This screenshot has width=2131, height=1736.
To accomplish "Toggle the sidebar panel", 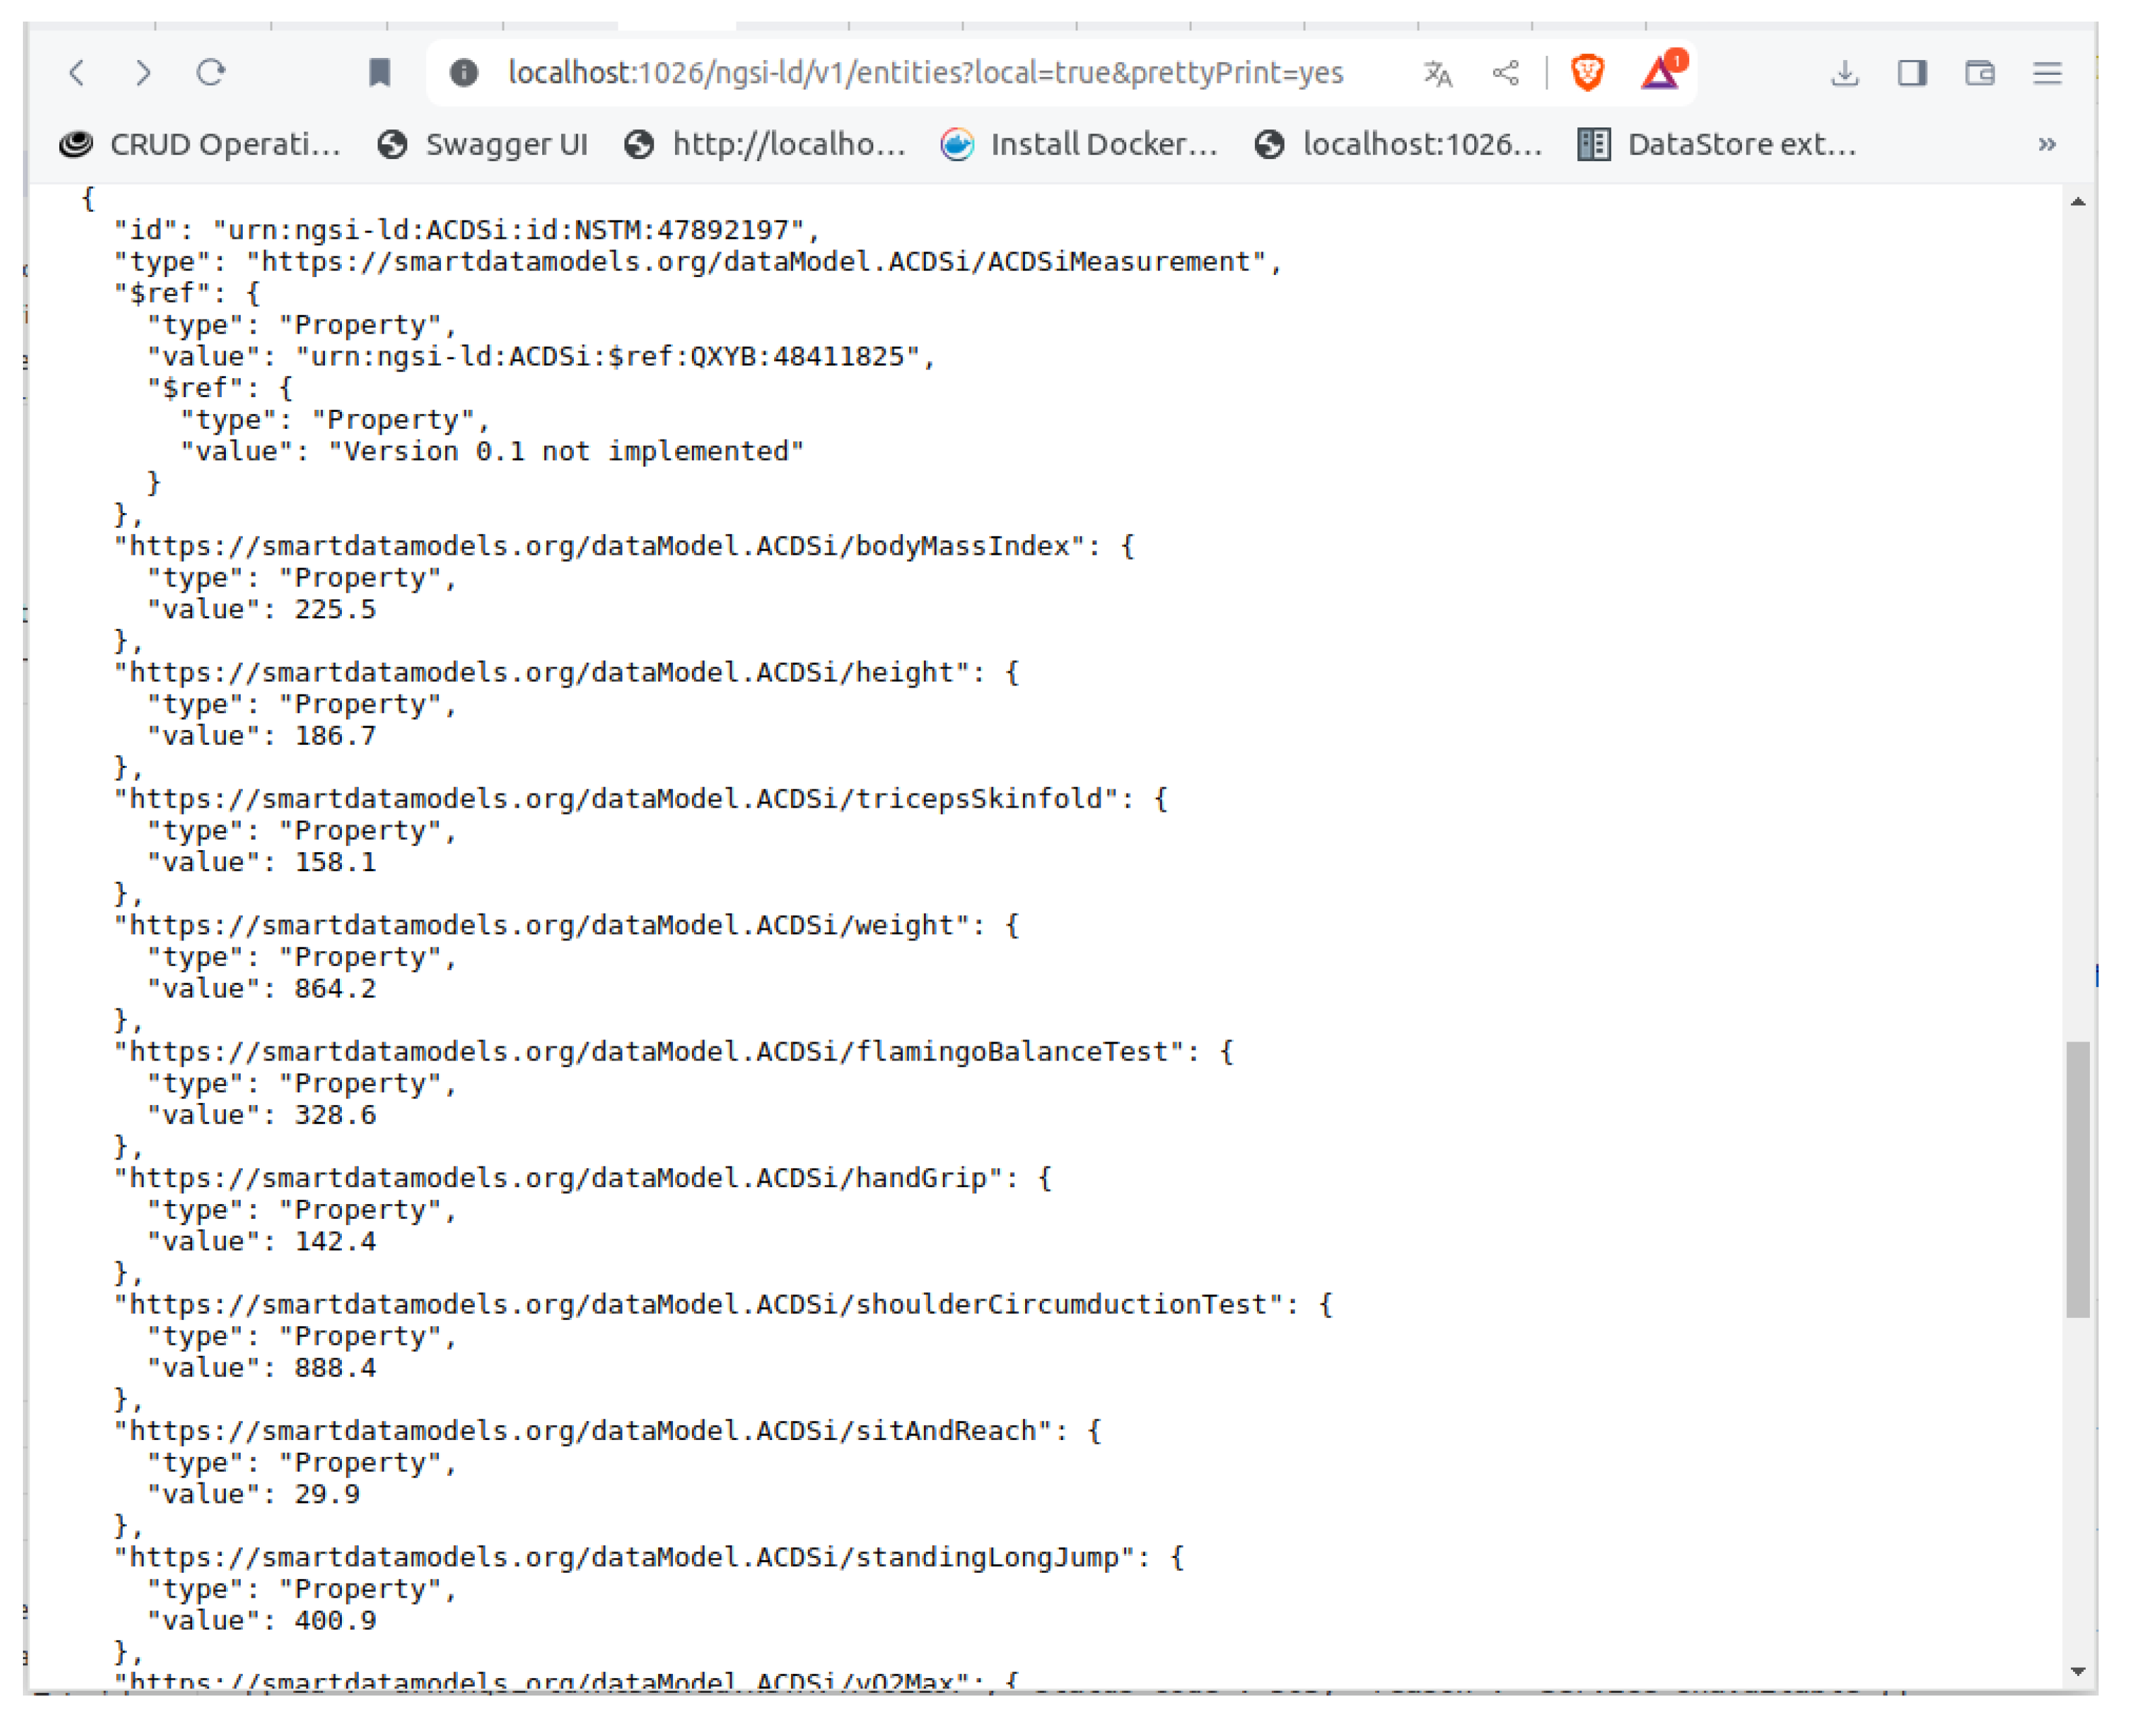I will pos(1912,73).
